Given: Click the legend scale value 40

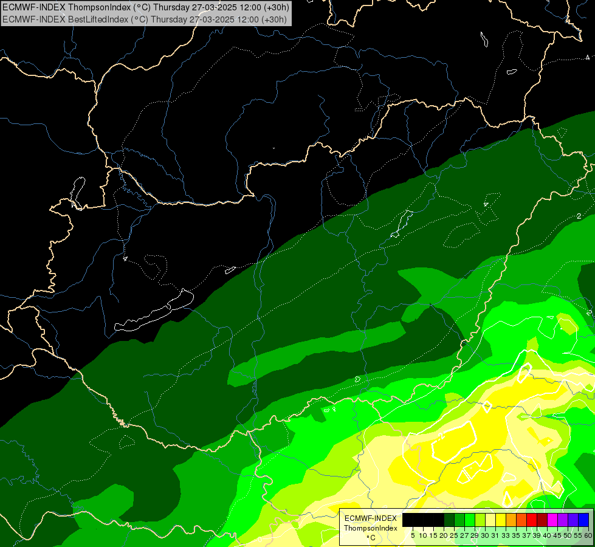Looking at the screenshot, I should pos(547,535).
